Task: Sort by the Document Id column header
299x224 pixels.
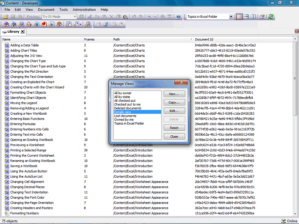Action: coord(226,39)
